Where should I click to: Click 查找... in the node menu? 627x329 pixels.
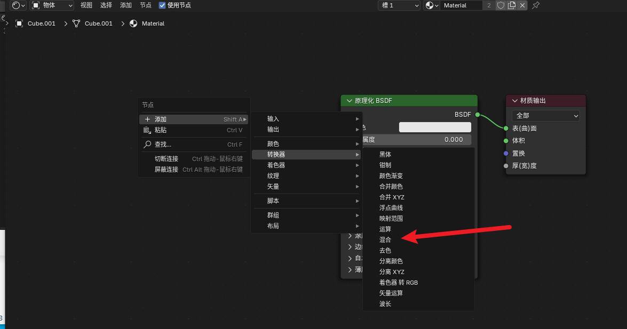(x=163, y=145)
